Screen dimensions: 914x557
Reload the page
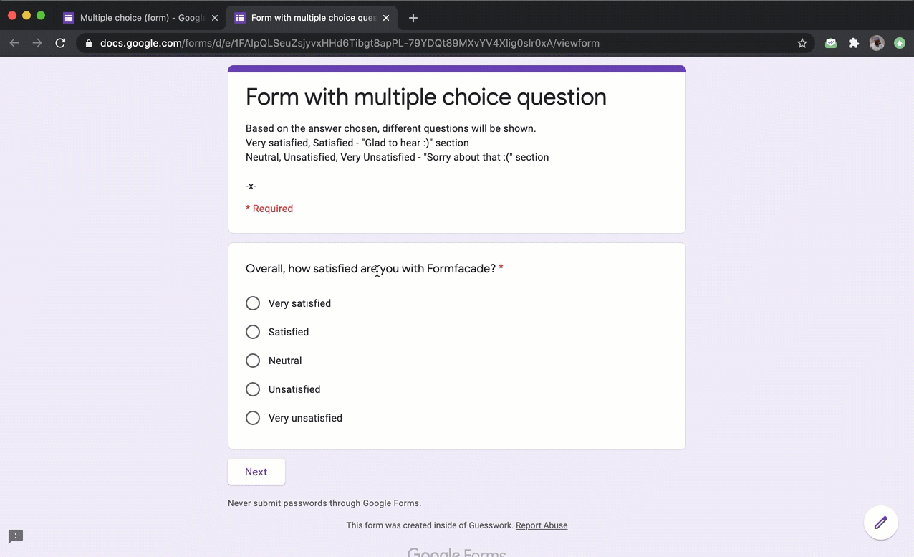point(61,43)
